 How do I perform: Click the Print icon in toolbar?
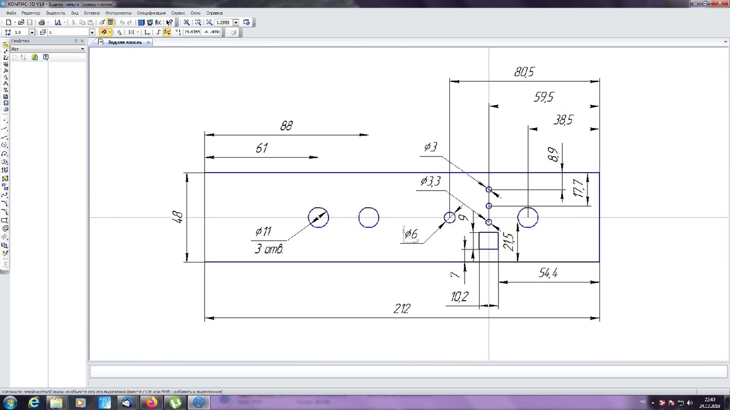tap(42, 22)
